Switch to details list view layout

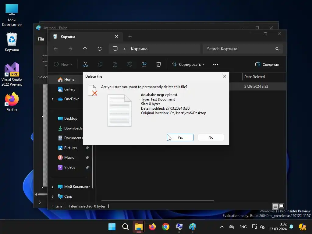[x=275, y=206]
